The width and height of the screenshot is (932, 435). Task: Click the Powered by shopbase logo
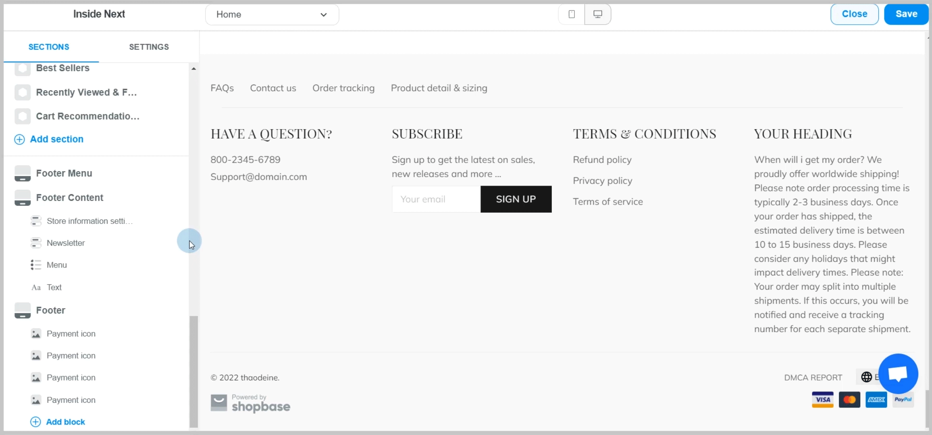(x=250, y=403)
